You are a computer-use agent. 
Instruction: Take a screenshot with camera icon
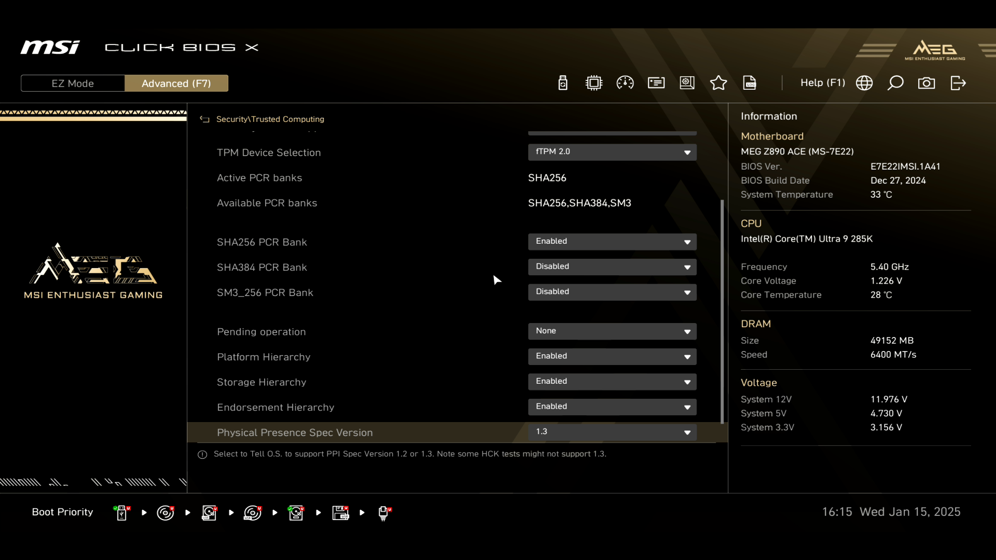[926, 83]
